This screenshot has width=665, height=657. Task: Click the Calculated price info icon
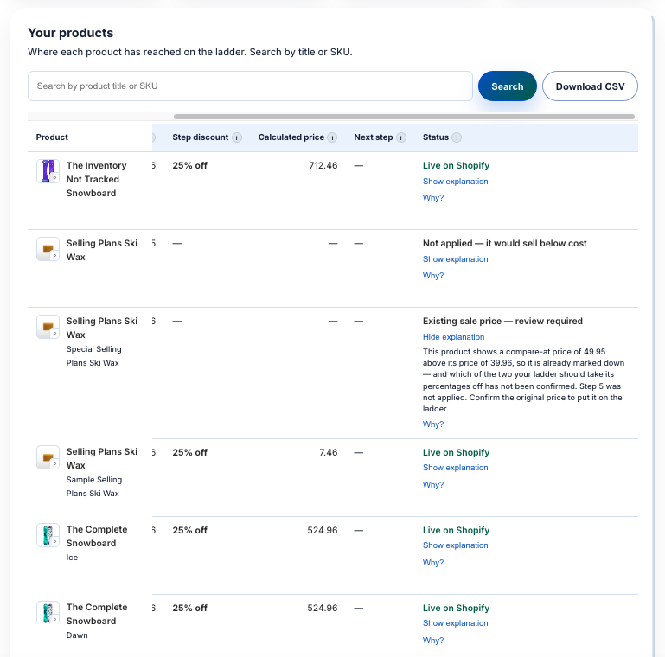pyautogui.click(x=332, y=137)
